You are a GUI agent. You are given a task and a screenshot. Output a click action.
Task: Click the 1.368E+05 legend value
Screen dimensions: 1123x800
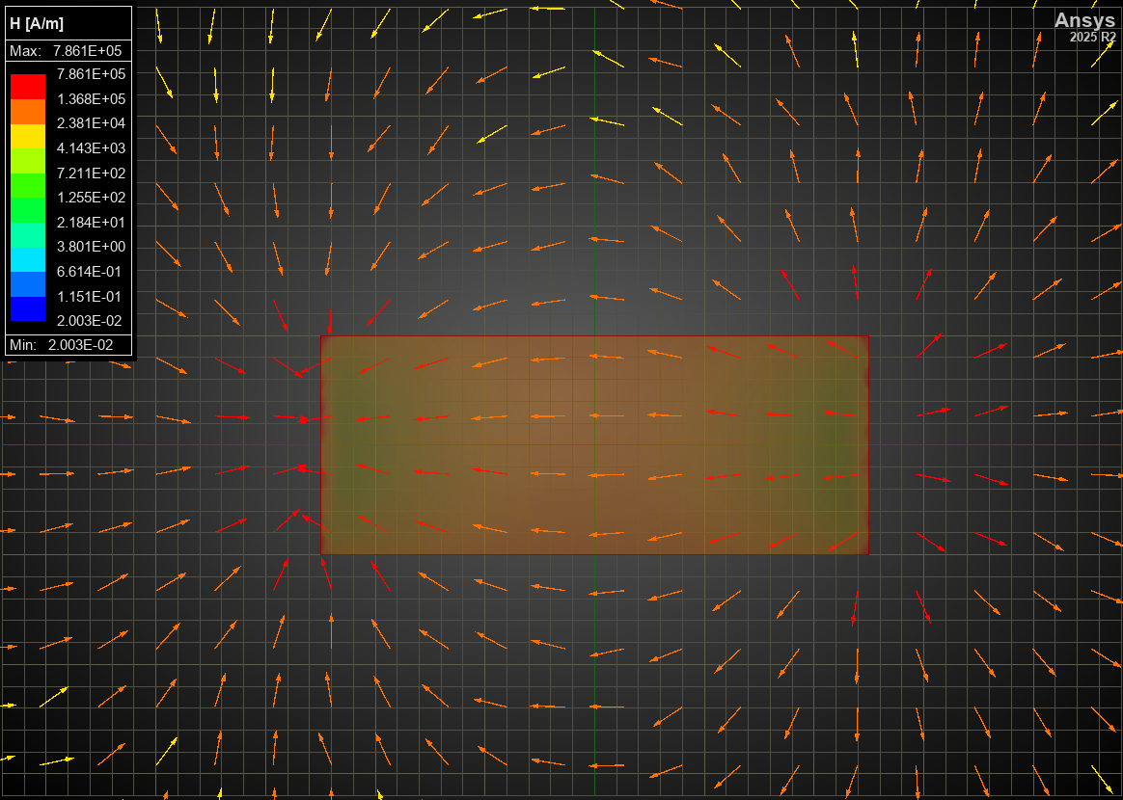[91, 98]
